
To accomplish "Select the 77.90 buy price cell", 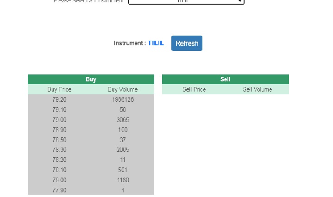I will [59, 190].
